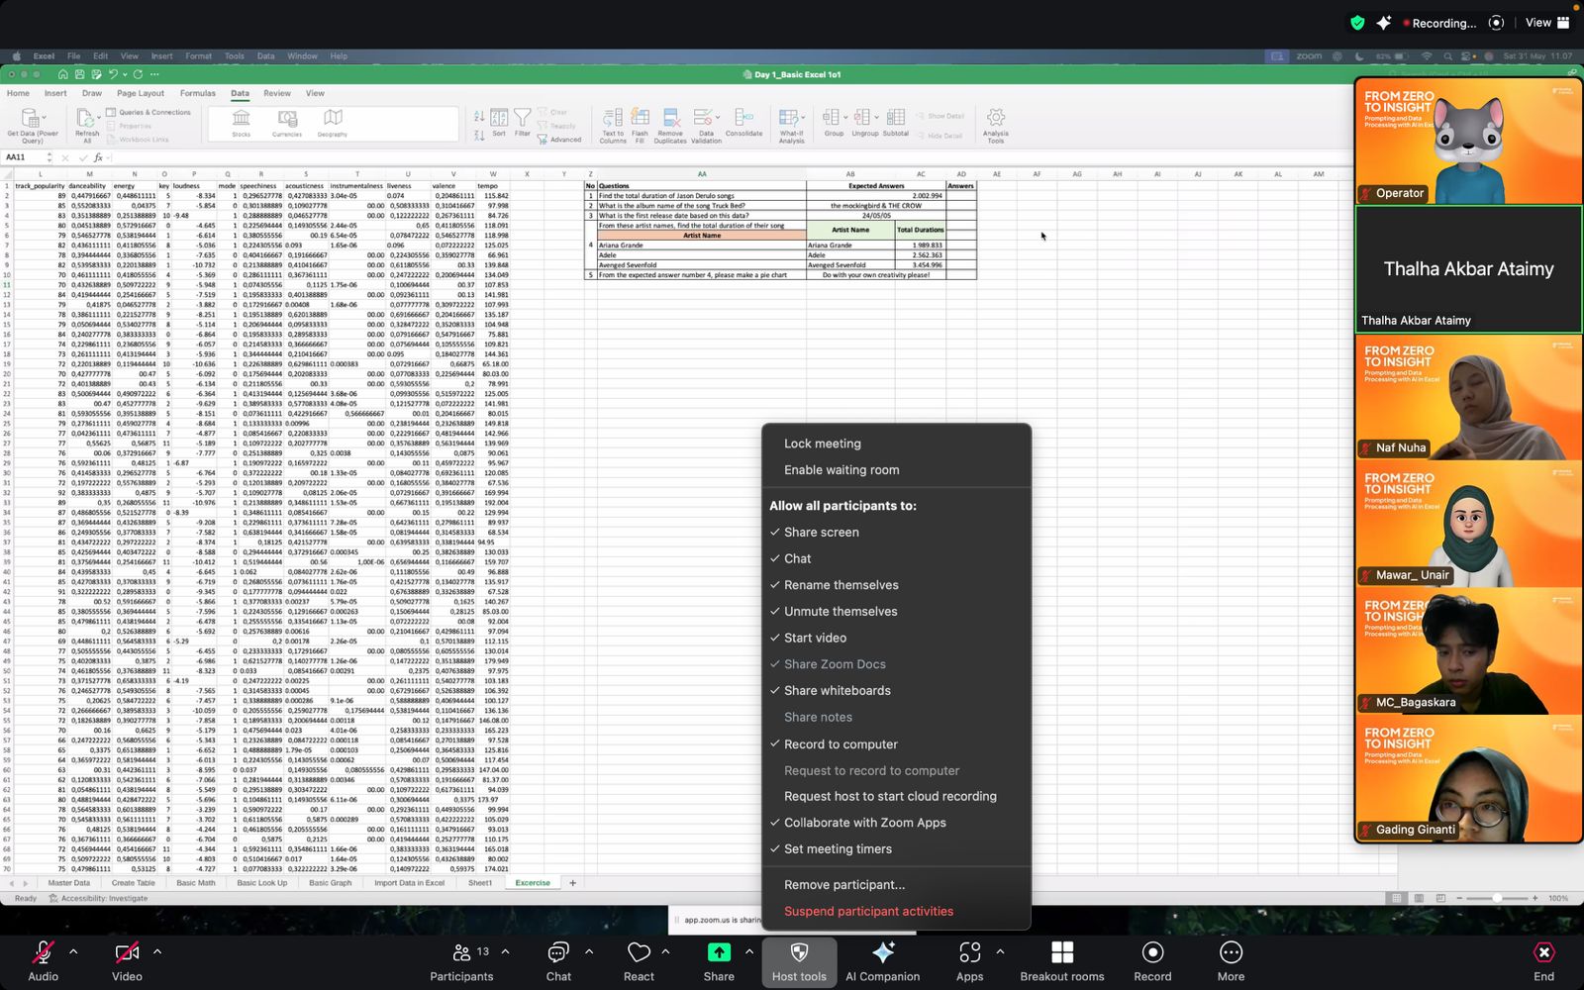Expand the Audio options chevron
The image size is (1584, 990).
pos(73,951)
